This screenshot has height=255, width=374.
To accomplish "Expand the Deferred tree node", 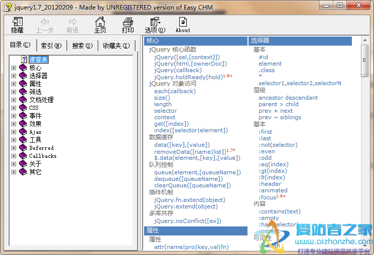I will (14, 148).
